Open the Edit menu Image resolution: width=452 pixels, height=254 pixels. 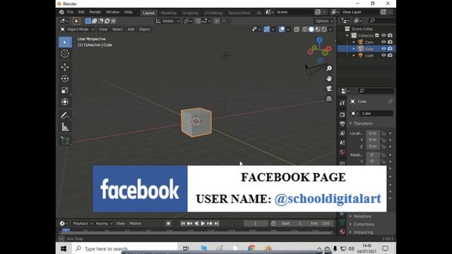pyautogui.click(x=81, y=12)
